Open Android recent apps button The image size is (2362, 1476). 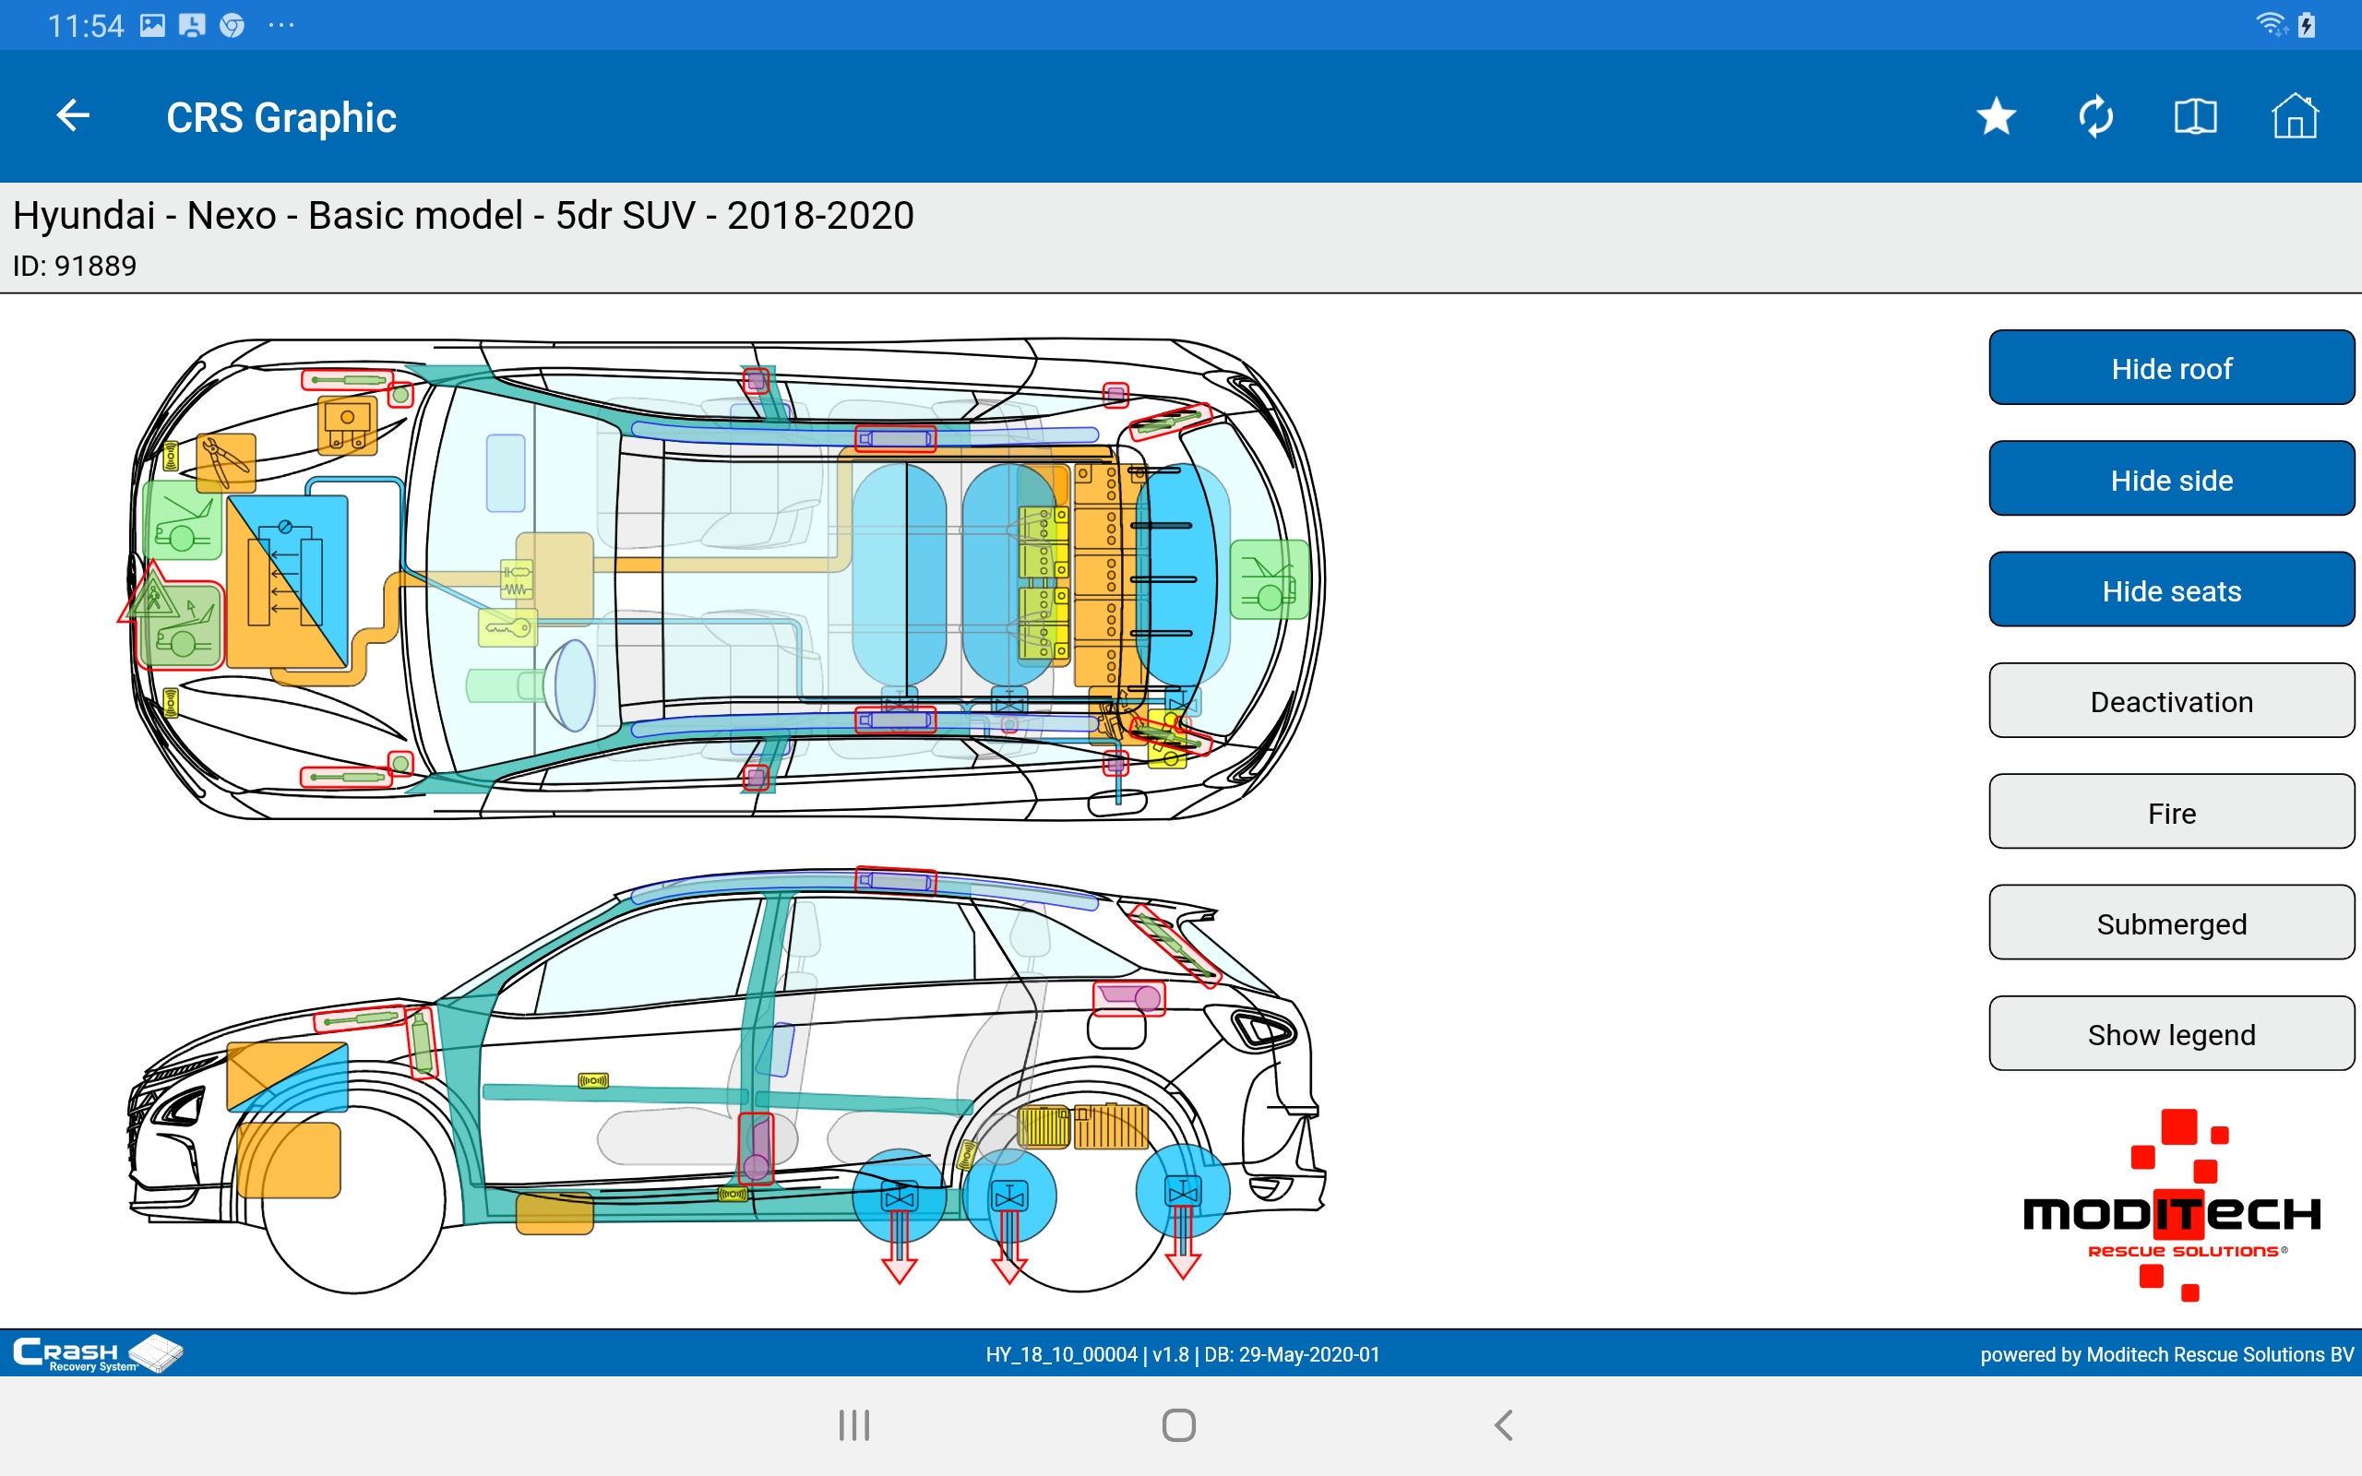coord(854,1425)
